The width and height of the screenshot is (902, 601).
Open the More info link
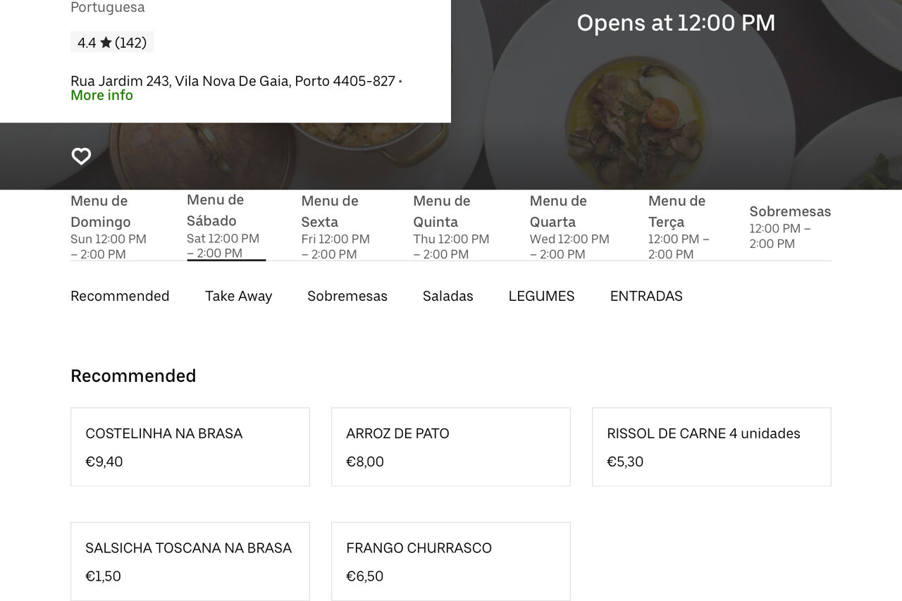101,95
